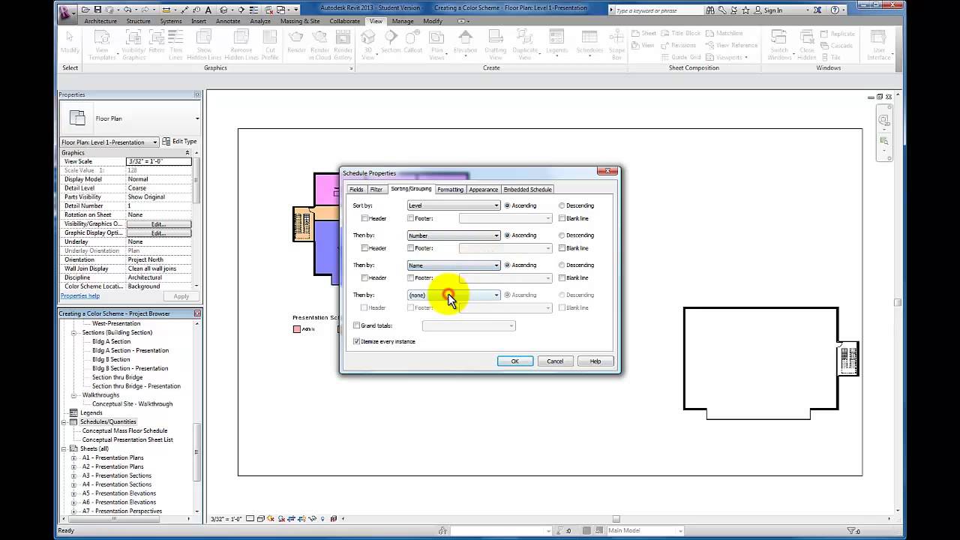This screenshot has width=960, height=540.
Task: Switch to the Formatting tab
Action: click(x=451, y=190)
